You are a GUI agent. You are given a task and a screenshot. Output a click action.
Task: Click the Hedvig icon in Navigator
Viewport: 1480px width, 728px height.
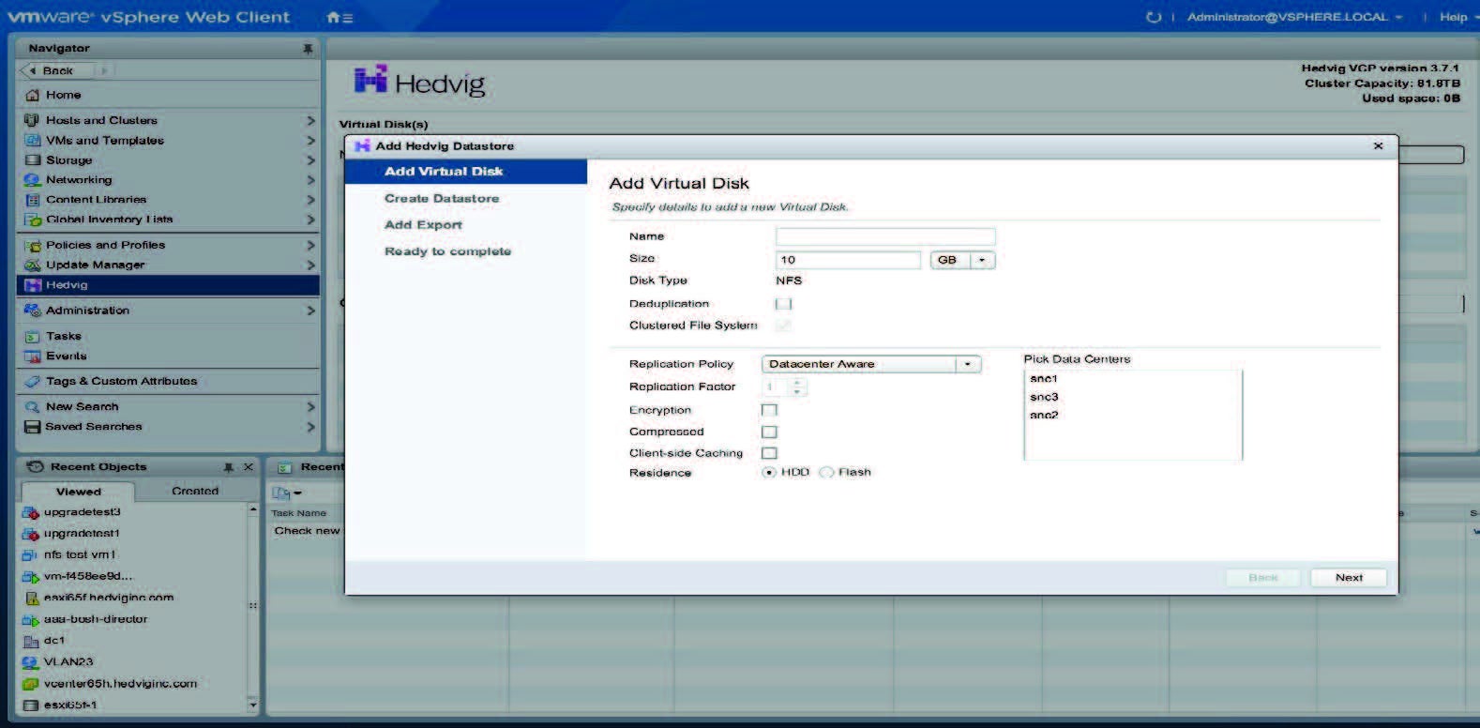tap(33, 285)
